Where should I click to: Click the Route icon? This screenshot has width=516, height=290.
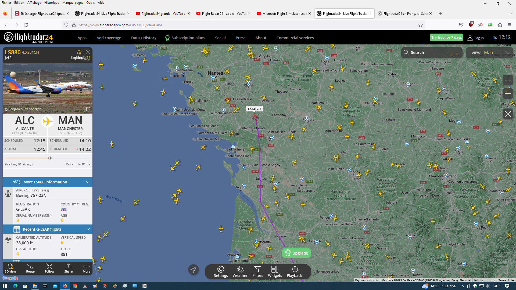pyautogui.click(x=30, y=268)
